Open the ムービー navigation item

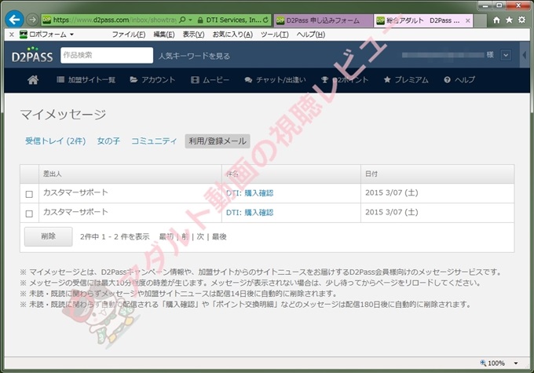[x=210, y=80]
